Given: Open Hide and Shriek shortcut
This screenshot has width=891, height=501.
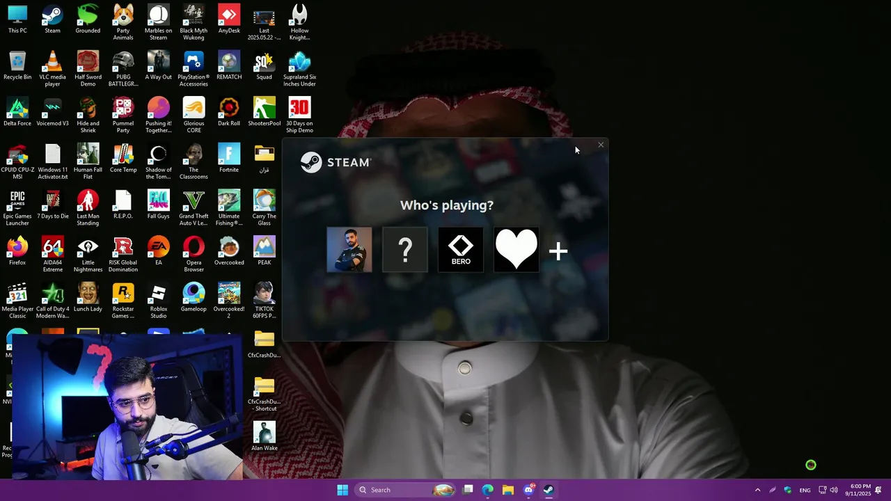Looking at the screenshot, I should click(88, 115).
